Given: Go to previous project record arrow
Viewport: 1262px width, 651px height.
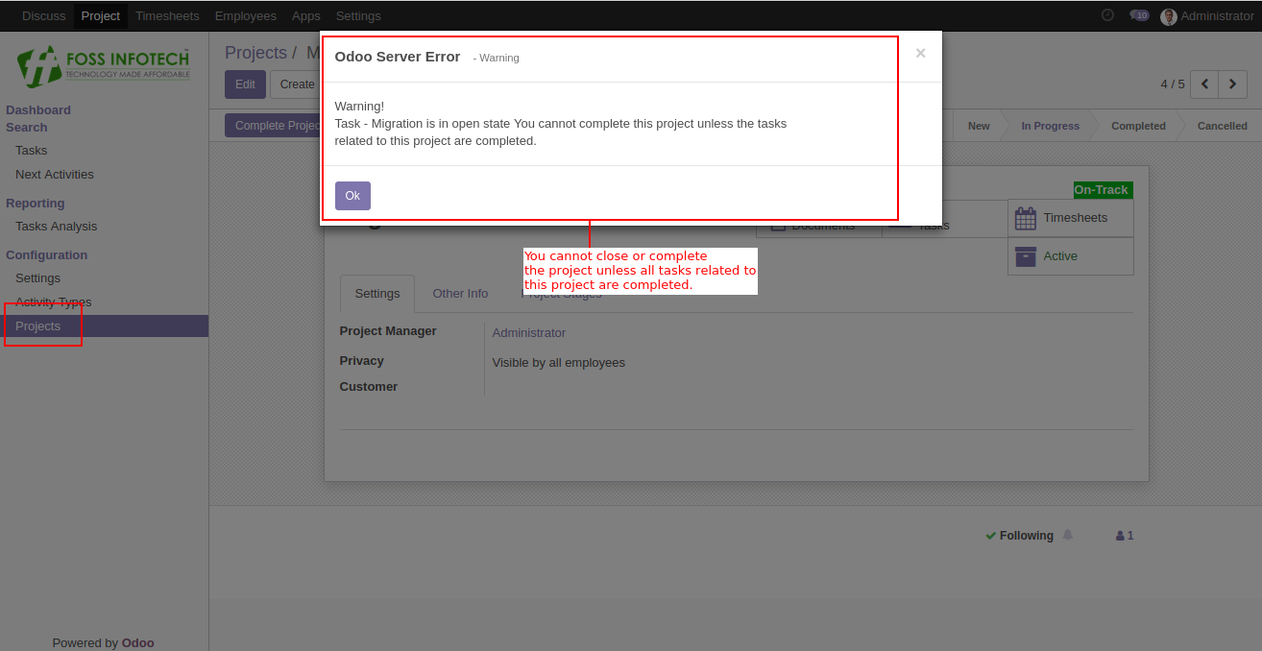Looking at the screenshot, I should click(1204, 84).
